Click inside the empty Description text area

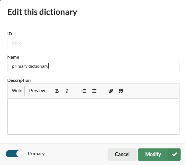click(93, 116)
